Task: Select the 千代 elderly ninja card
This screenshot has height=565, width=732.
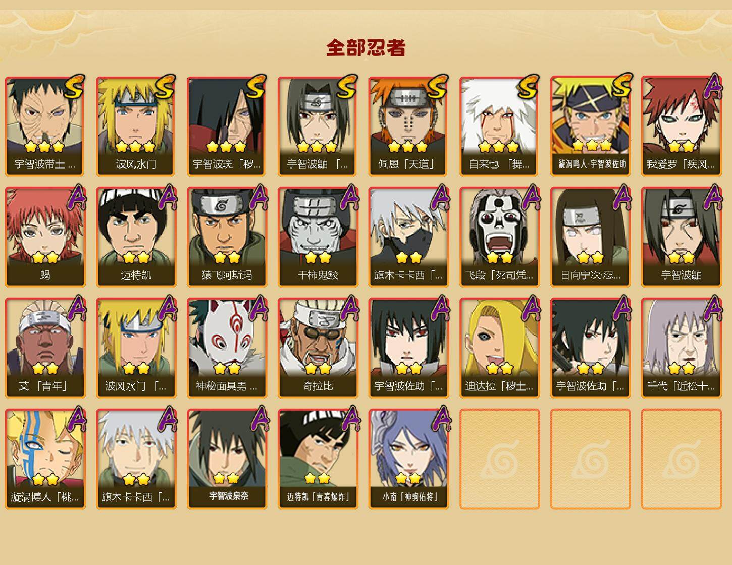Action: pyautogui.click(x=682, y=348)
